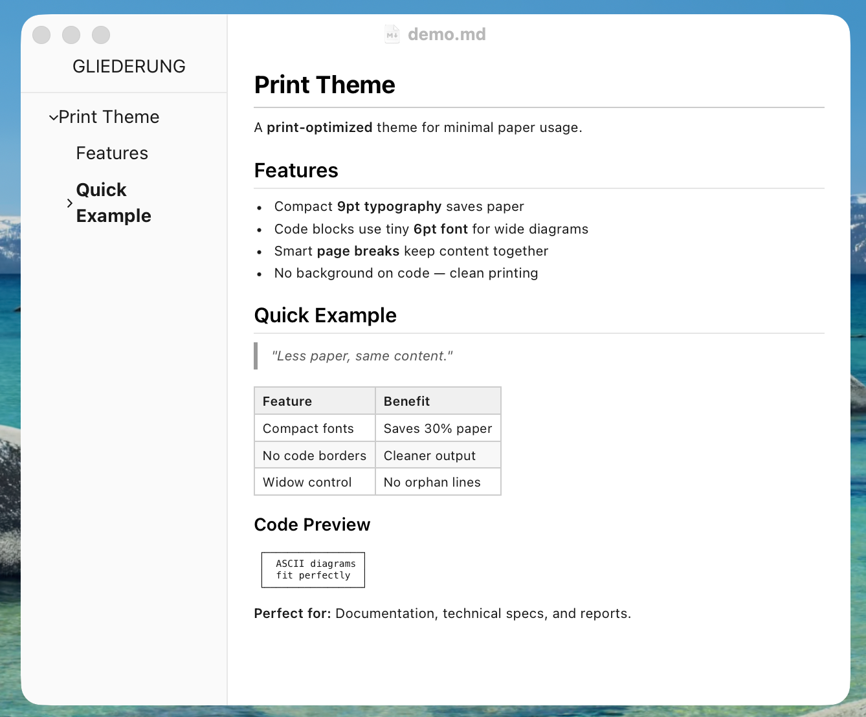Click the demo.md title text
The width and height of the screenshot is (866, 717).
446,34
